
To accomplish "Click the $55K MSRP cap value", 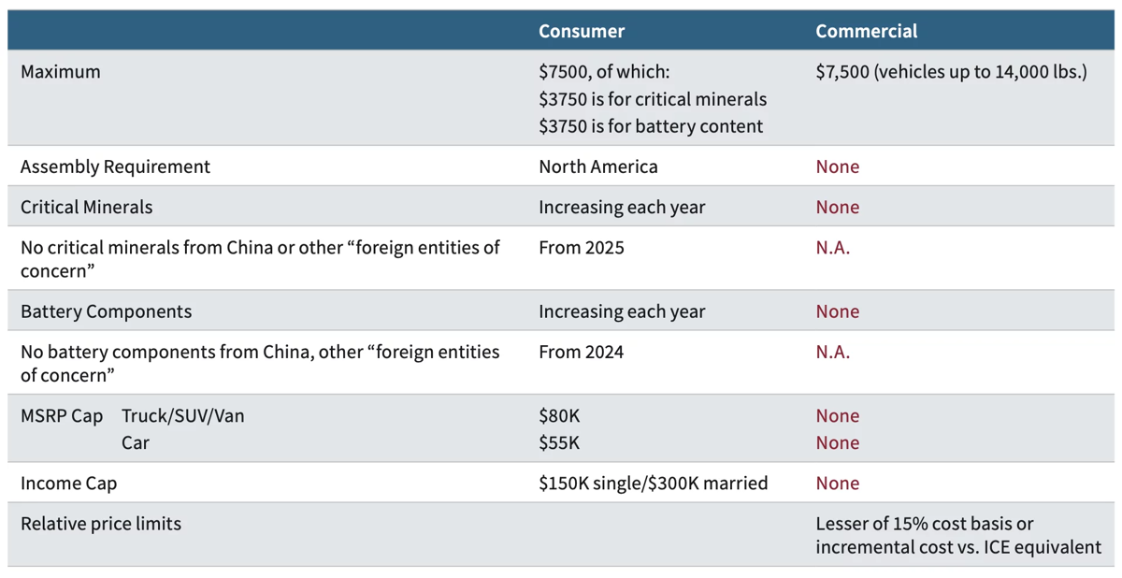I will tap(558, 442).
